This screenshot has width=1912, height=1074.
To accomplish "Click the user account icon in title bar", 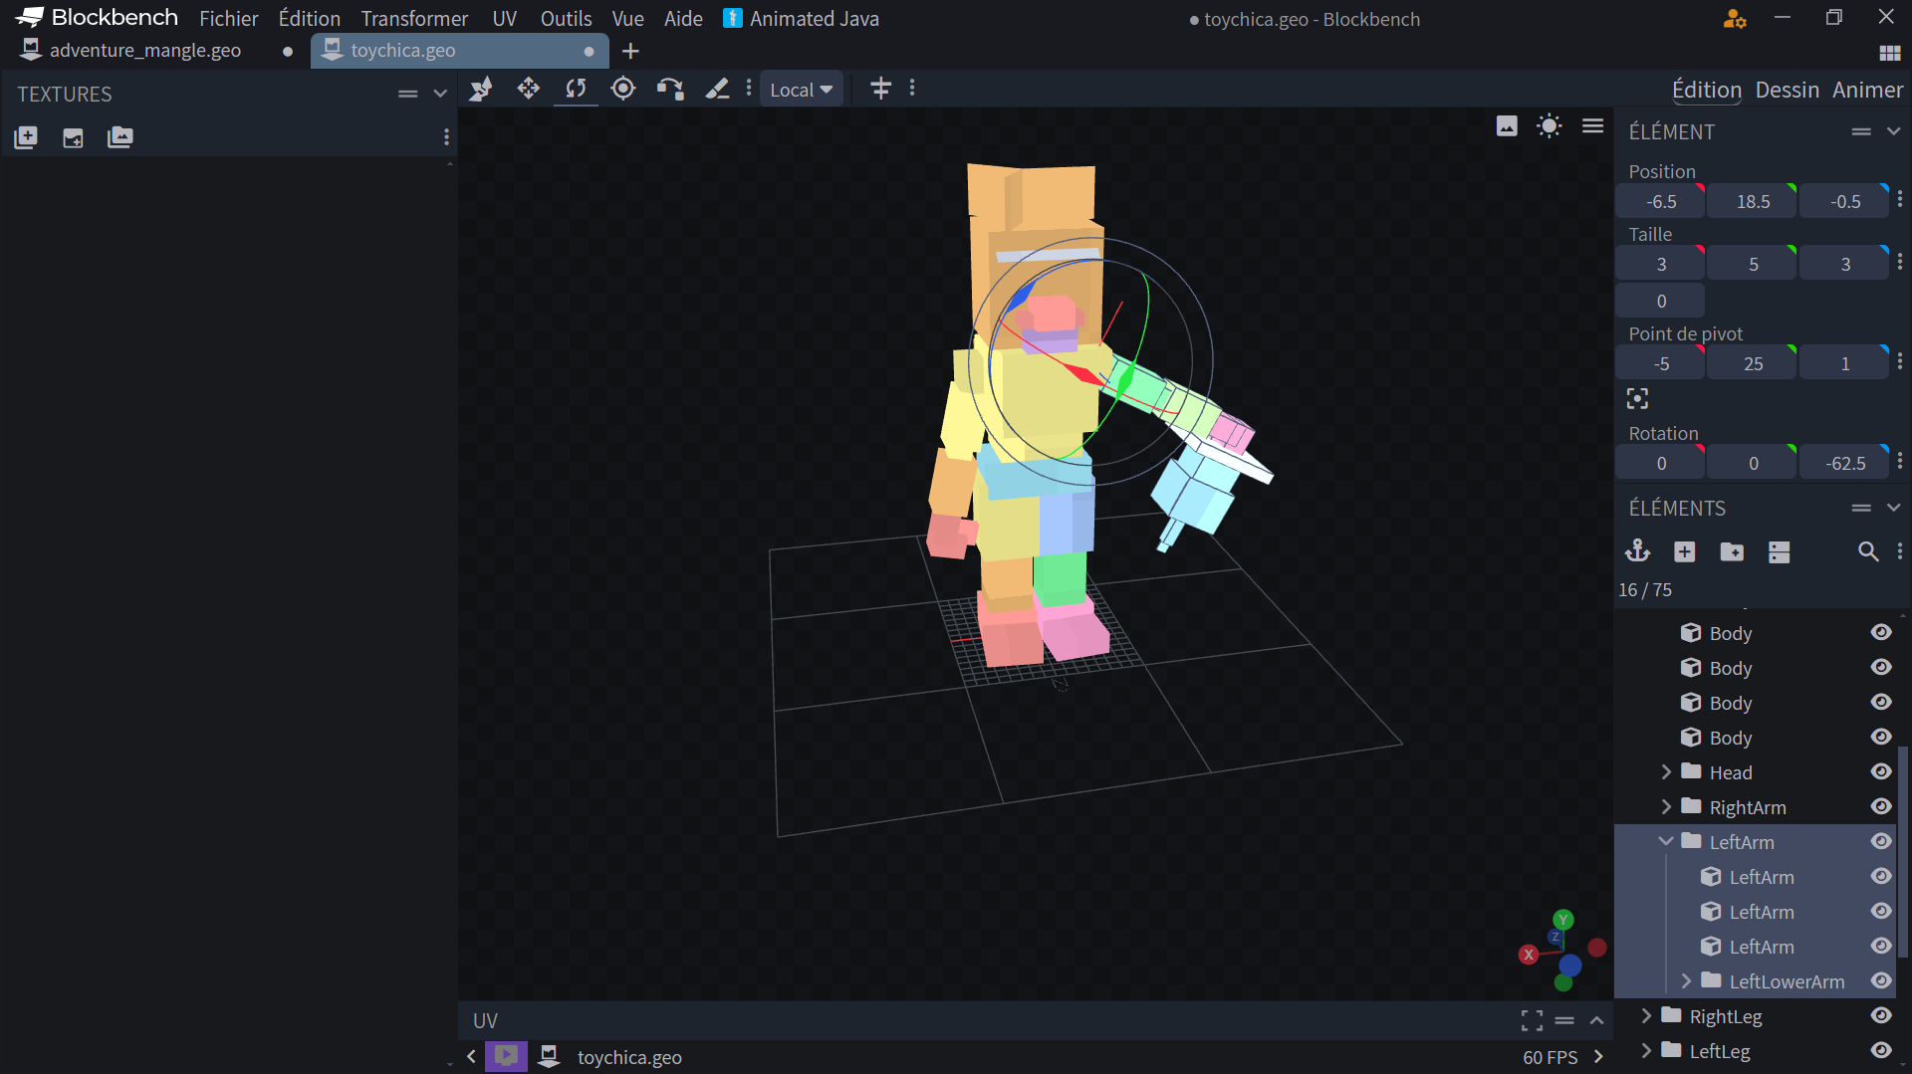I will 1735,19.
